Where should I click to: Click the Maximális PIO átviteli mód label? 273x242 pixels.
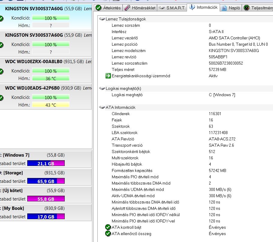[135, 177]
